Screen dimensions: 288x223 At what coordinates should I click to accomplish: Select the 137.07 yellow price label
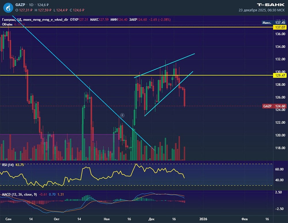(280, 27)
